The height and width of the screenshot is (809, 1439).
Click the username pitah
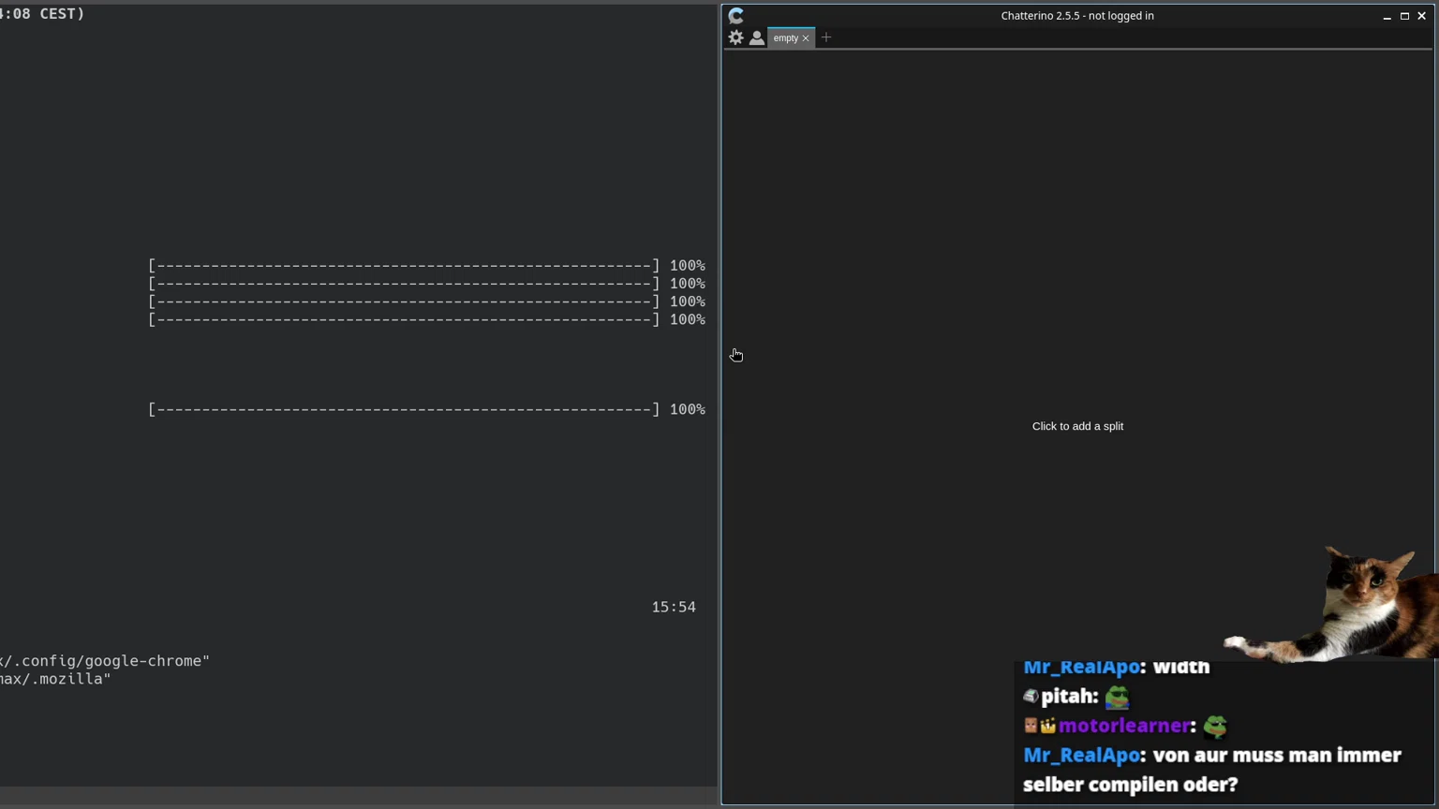point(1068,697)
